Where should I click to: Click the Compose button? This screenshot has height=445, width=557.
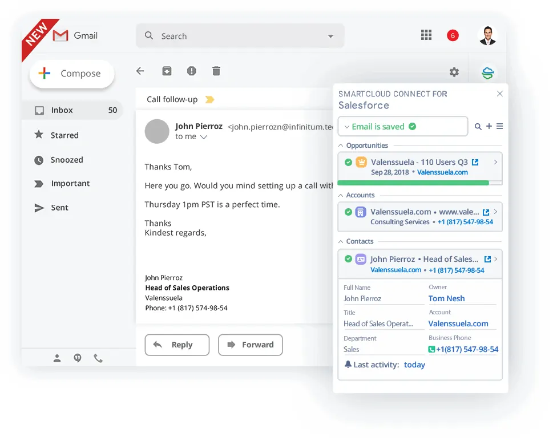pos(72,74)
